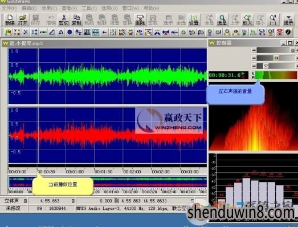The height and width of the screenshot is (227, 298).
Task: Open the 帮助(H) menu
Action: click(152, 8)
